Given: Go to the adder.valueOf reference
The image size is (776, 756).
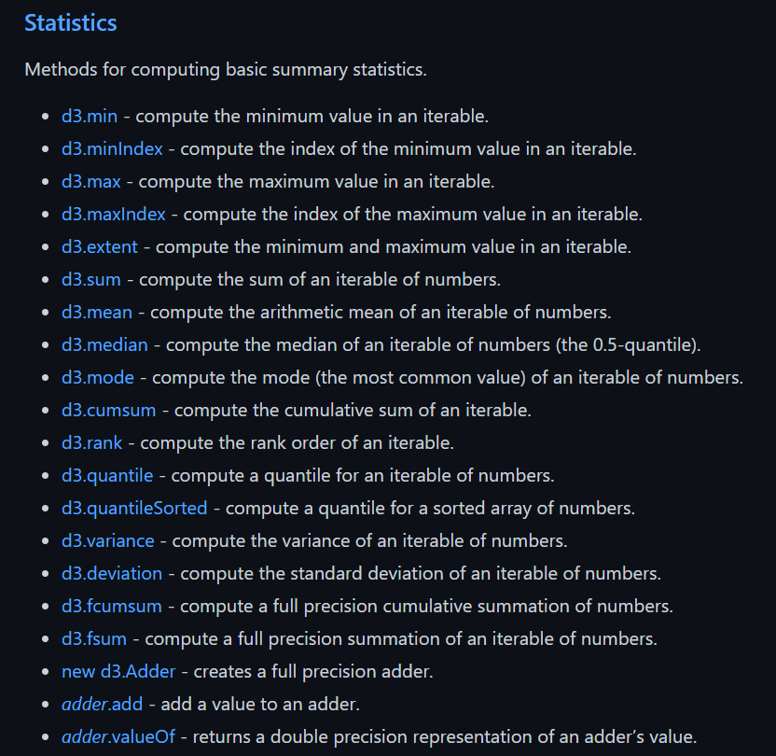Looking at the screenshot, I should (x=120, y=737).
